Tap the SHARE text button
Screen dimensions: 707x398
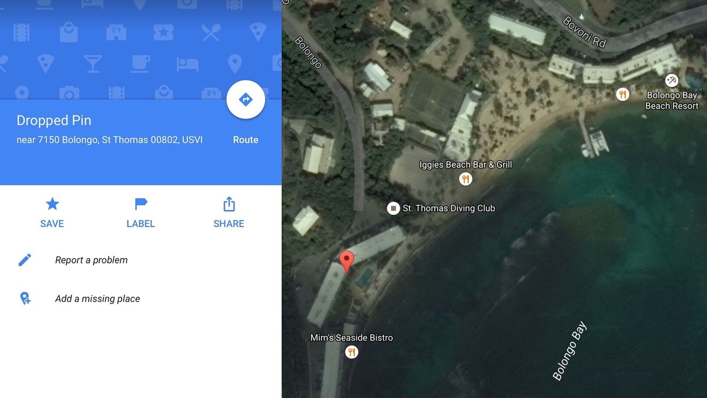click(x=229, y=224)
